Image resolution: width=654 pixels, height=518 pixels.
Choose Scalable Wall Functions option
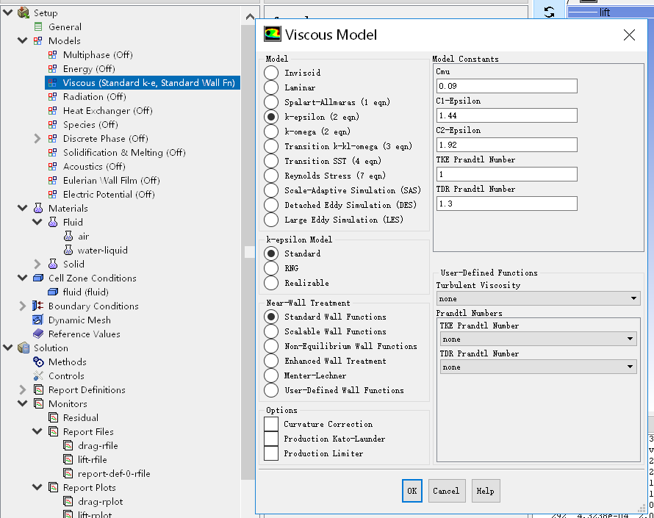point(271,331)
